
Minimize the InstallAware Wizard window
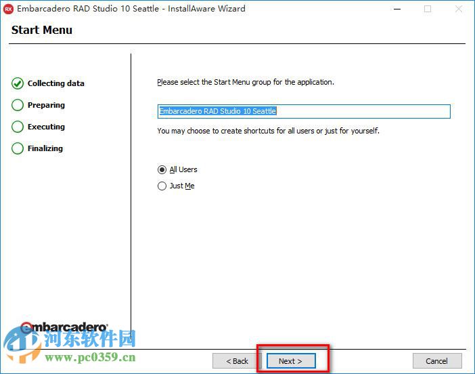tap(397, 9)
